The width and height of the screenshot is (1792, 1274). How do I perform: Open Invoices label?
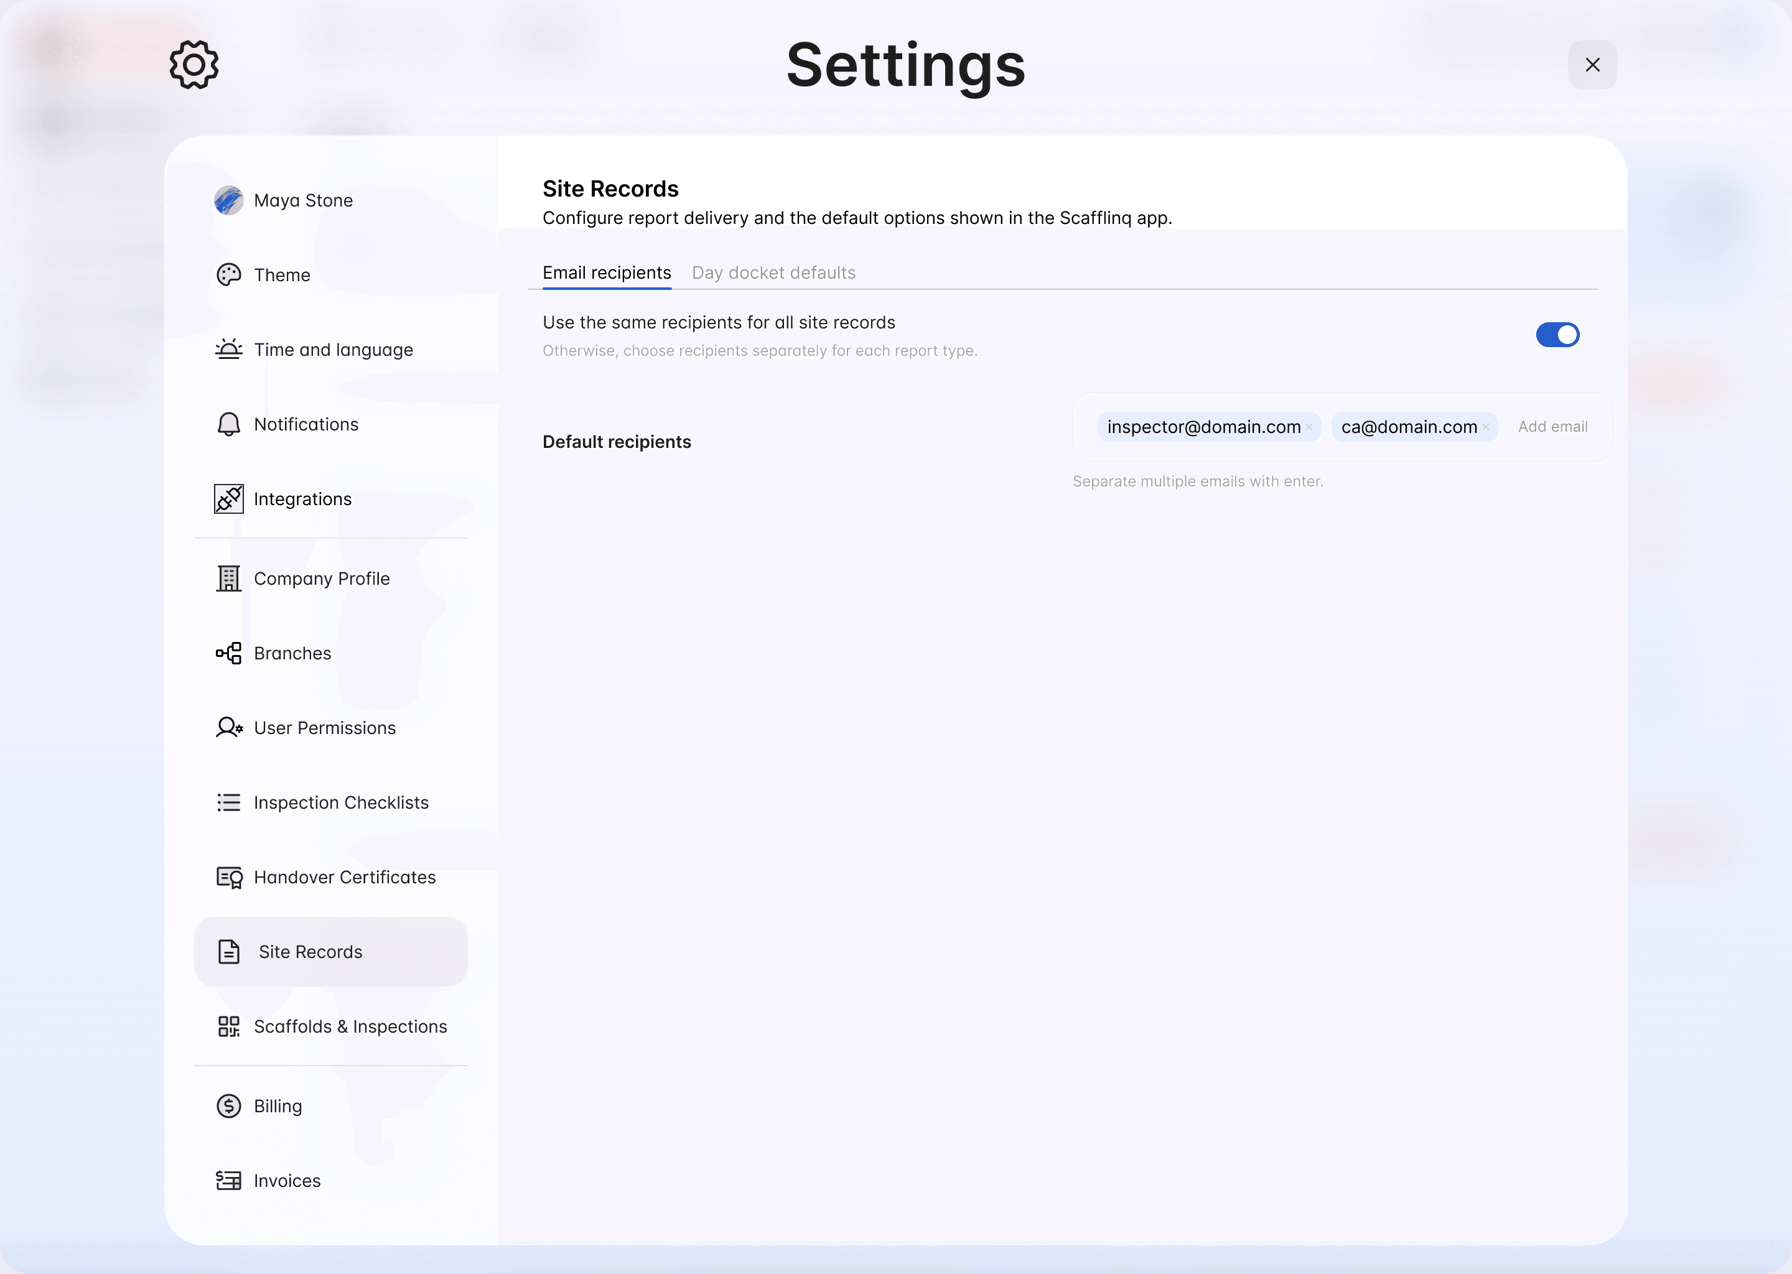tap(287, 1181)
